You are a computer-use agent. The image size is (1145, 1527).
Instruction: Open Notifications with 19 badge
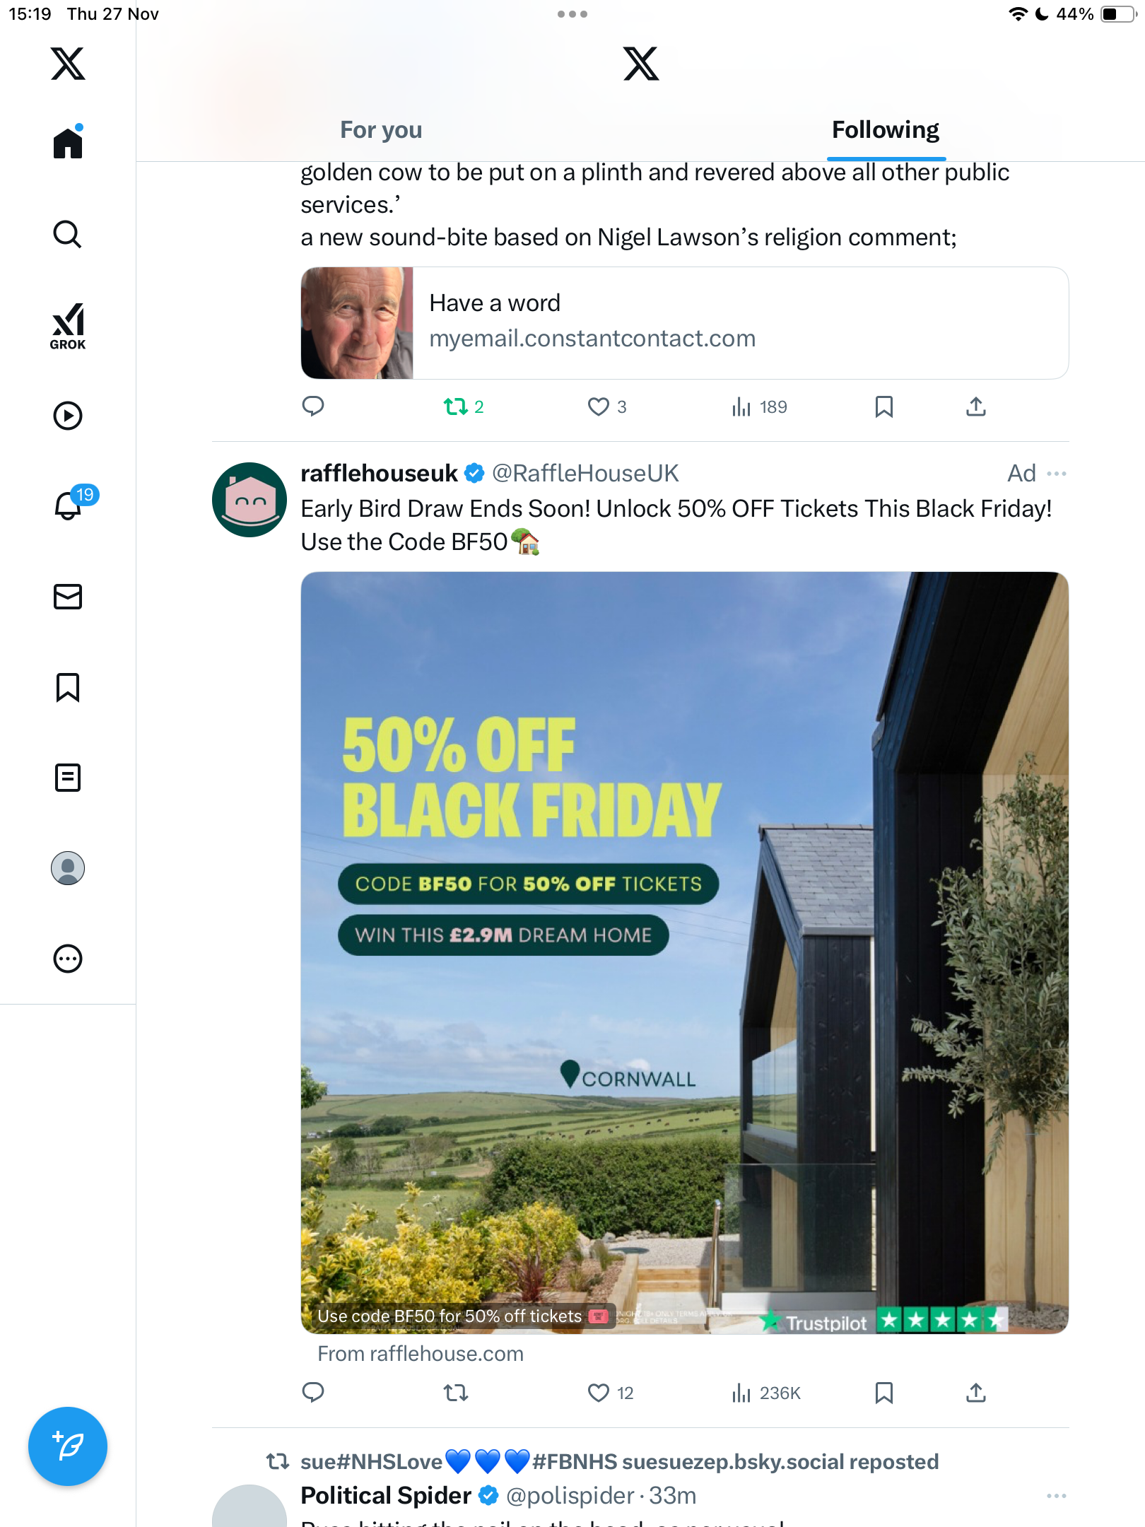tap(69, 505)
